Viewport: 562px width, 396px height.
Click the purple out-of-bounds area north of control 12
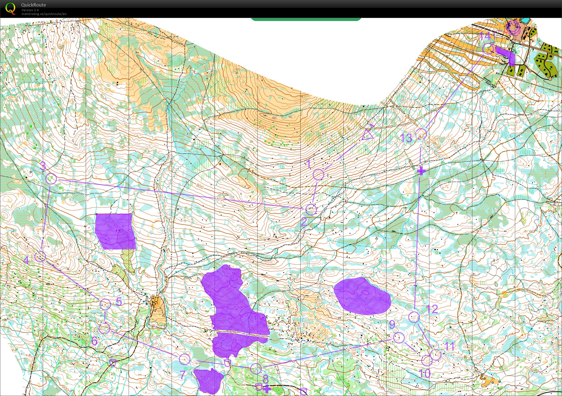pyautogui.click(x=362, y=296)
